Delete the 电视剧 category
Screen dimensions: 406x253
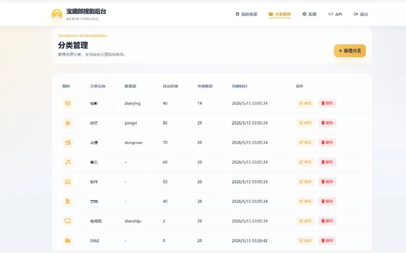tap(327, 221)
